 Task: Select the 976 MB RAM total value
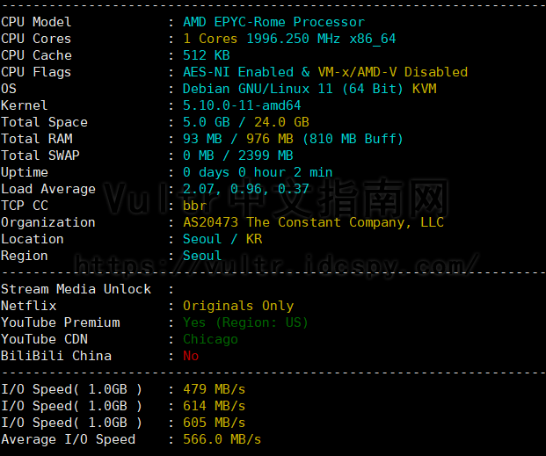(270, 139)
